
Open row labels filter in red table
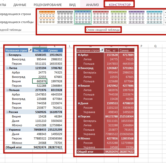tap(102, 50)
